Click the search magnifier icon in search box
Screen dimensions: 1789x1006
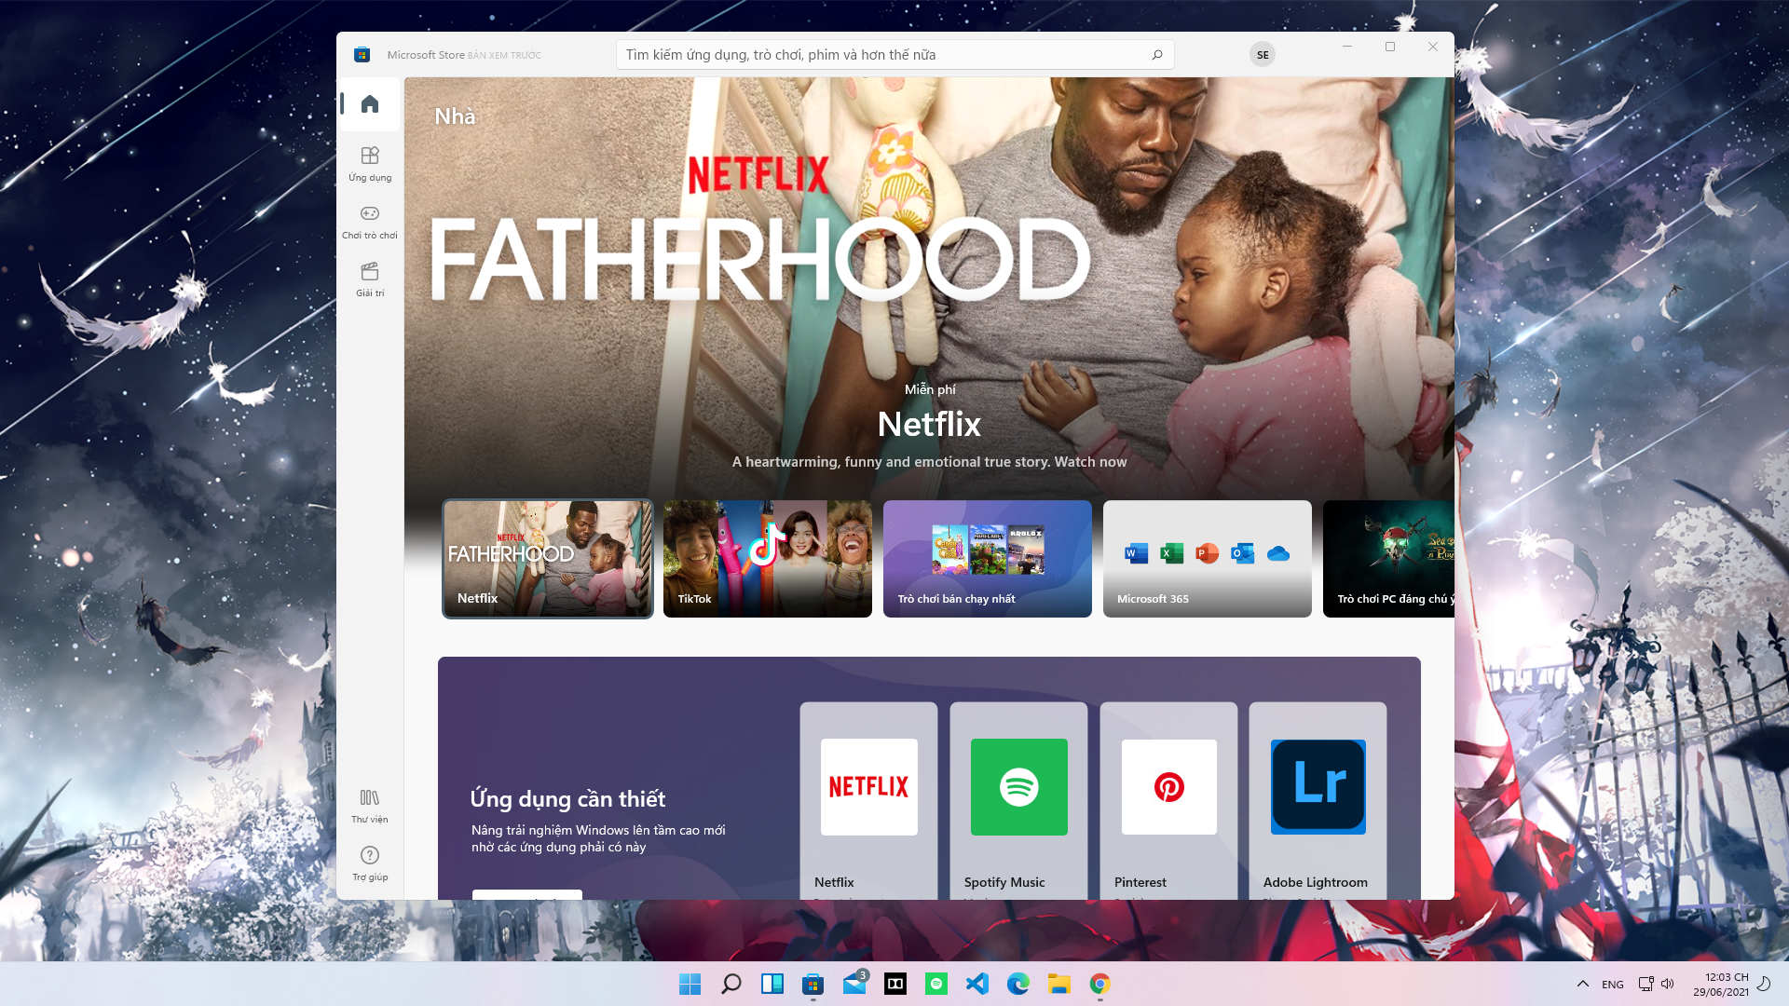point(1157,55)
